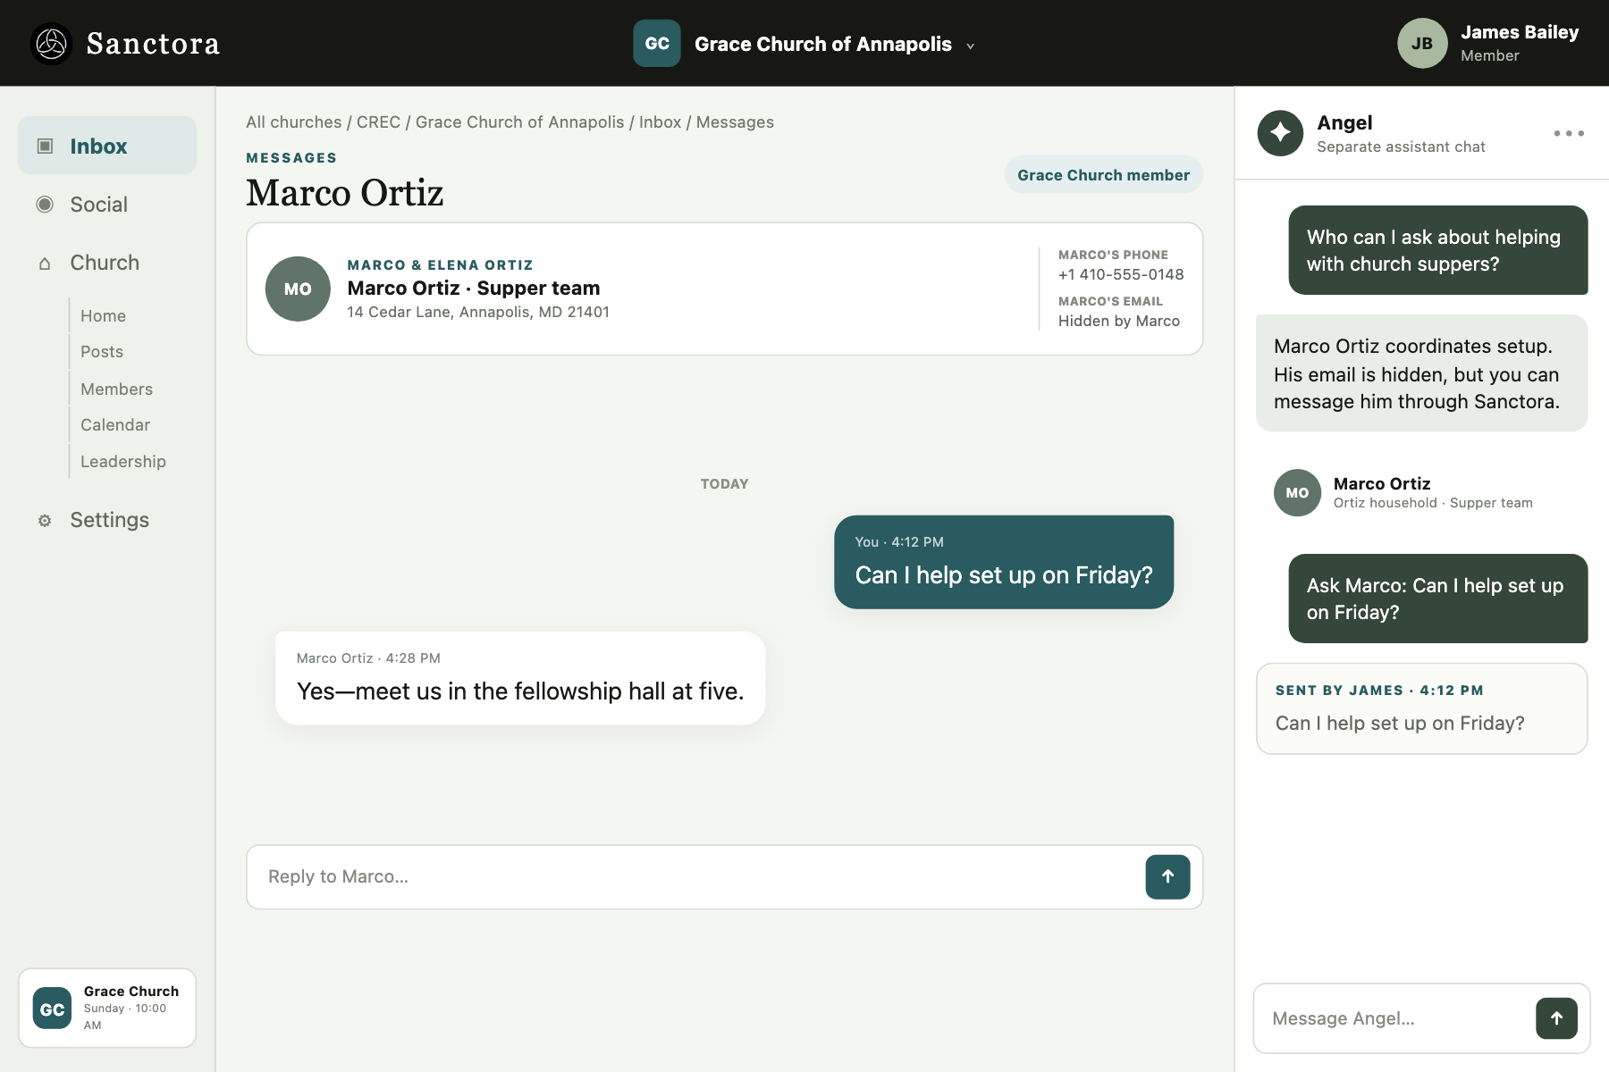Click the 'Hidden by Marco' email text

coord(1119,322)
